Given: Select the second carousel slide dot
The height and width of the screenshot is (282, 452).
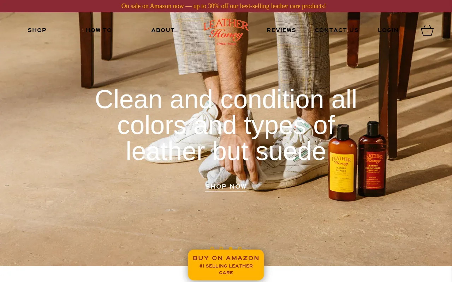Looking at the screenshot, I should click(x=221, y=249).
